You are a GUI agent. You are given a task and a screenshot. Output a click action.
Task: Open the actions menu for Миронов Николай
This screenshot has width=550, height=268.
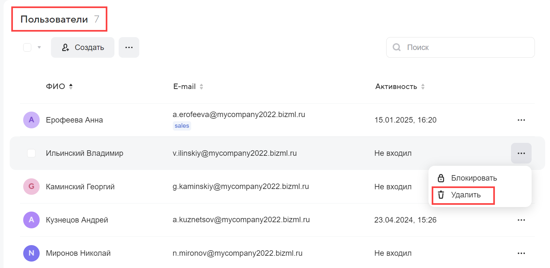click(521, 253)
